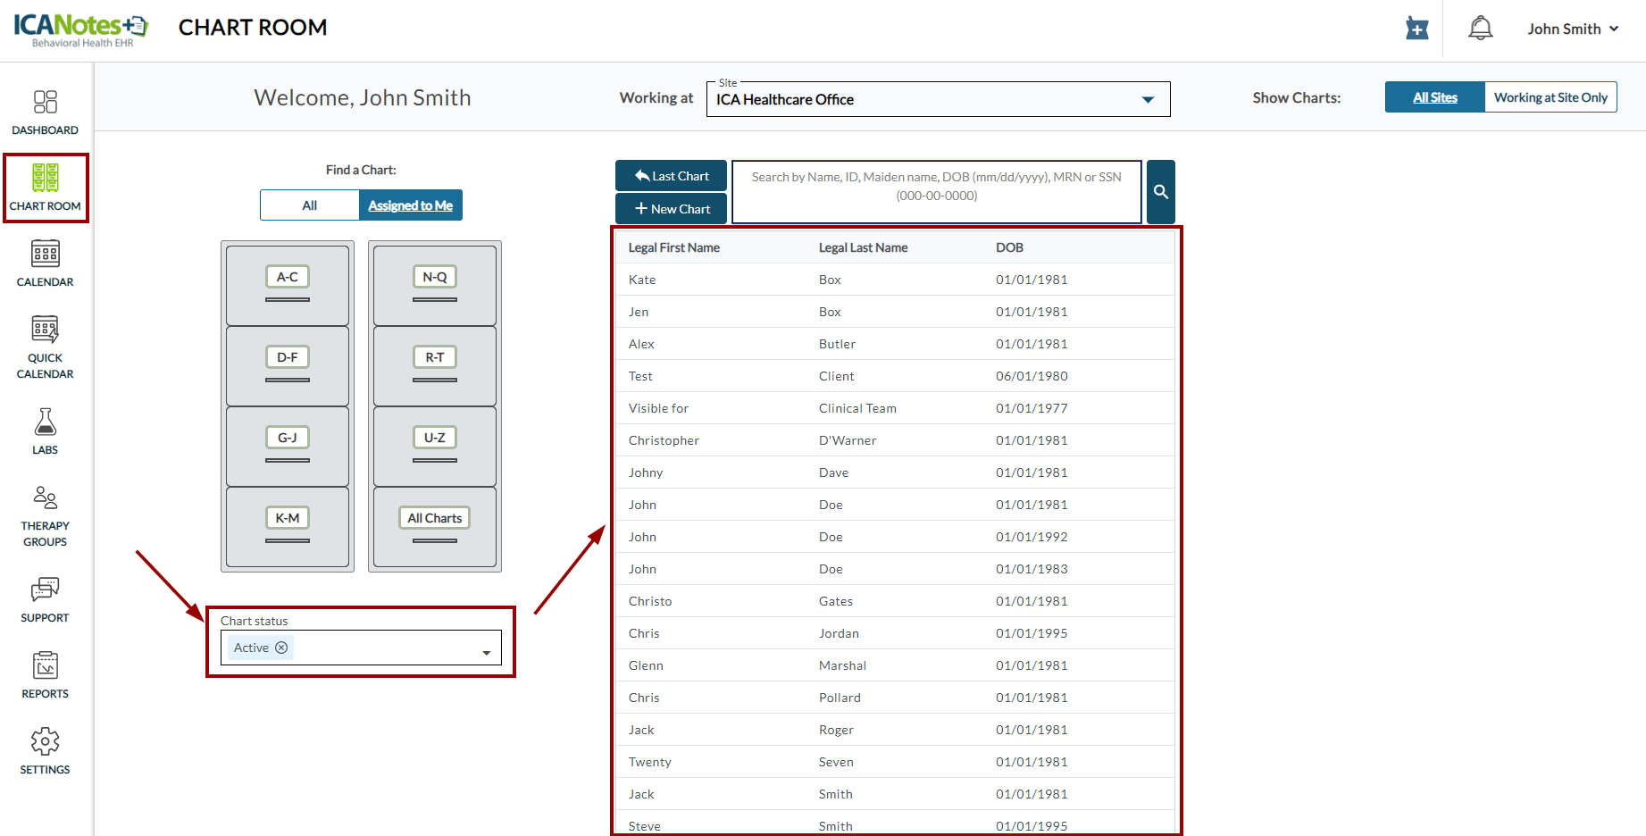This screenshot has height=836, width=1646.
Task: Open the All Charts drawer
Action: coord(434,526)
